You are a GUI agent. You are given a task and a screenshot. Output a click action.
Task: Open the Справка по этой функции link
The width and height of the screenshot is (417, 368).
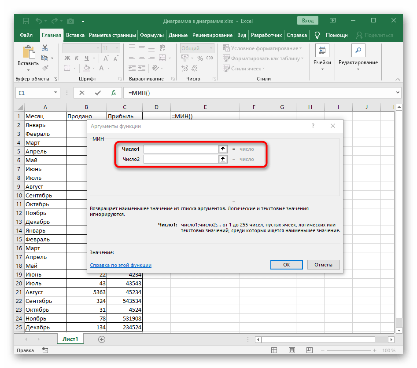[x=121, y=265]
